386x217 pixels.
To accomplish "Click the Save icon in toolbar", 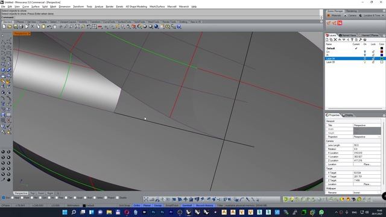I will point(15,27).
